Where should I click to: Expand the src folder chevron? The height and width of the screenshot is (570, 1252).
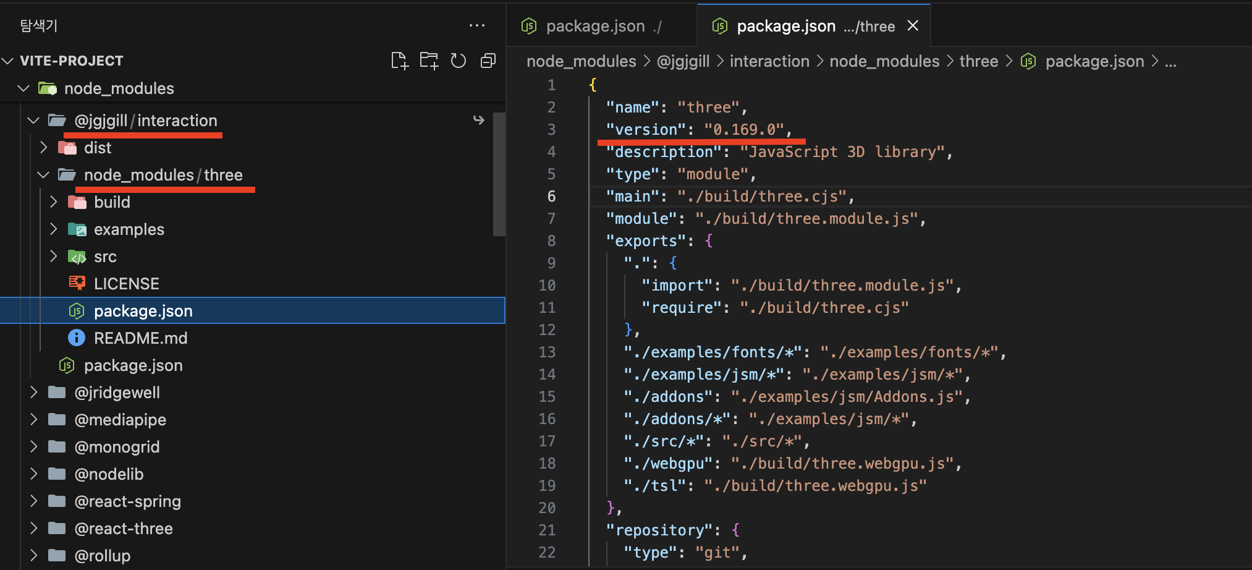53,256
